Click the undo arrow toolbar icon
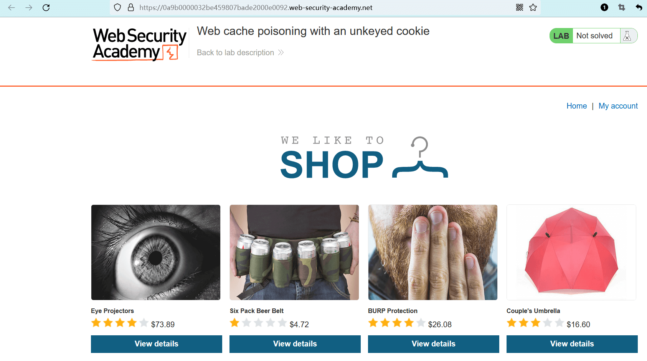647x361 pixels. tap(639, 8)
